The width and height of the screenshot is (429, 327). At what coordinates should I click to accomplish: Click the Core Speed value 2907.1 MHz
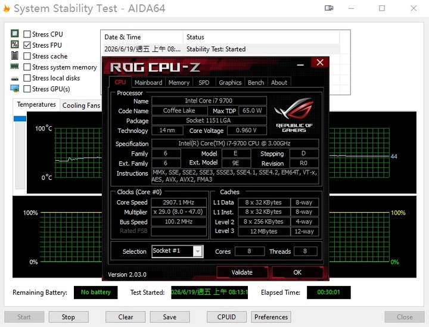179,203
